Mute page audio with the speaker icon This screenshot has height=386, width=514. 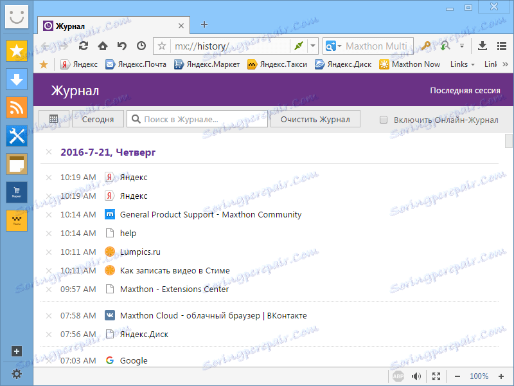click(416, 376)
